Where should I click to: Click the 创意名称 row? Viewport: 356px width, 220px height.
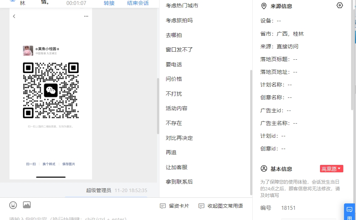point(276,97)
